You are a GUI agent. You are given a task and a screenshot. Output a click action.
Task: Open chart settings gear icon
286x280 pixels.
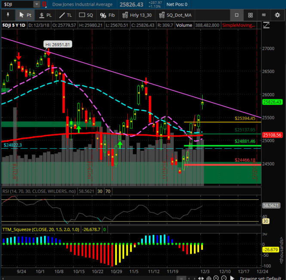(277, 15)
